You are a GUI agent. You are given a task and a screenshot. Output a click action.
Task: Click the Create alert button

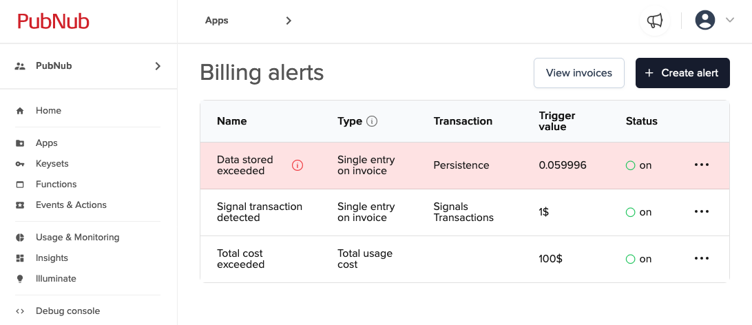point(682,73)
